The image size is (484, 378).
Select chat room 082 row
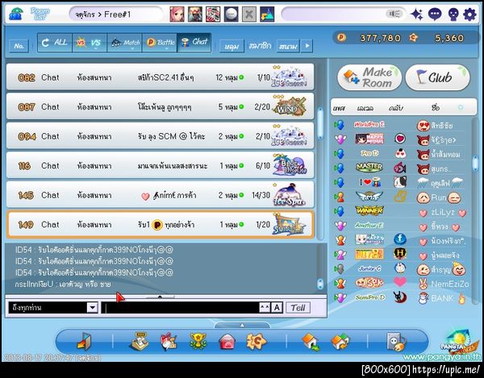160,77
